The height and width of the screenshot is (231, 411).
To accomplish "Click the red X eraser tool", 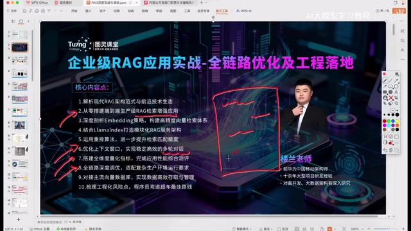I will (x=391, y=98).
